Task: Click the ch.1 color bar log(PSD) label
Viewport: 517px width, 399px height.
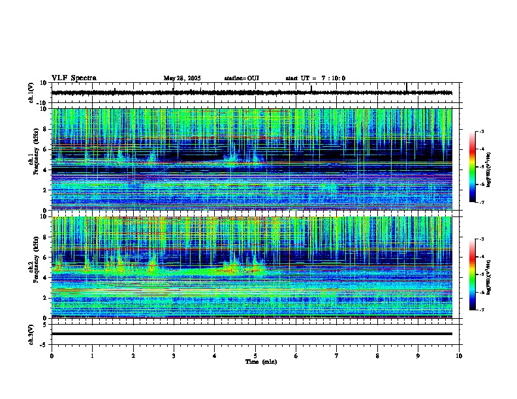Action: 488,170
